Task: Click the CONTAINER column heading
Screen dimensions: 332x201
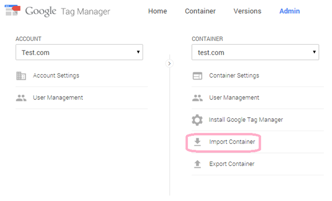Action: [207, 39]
